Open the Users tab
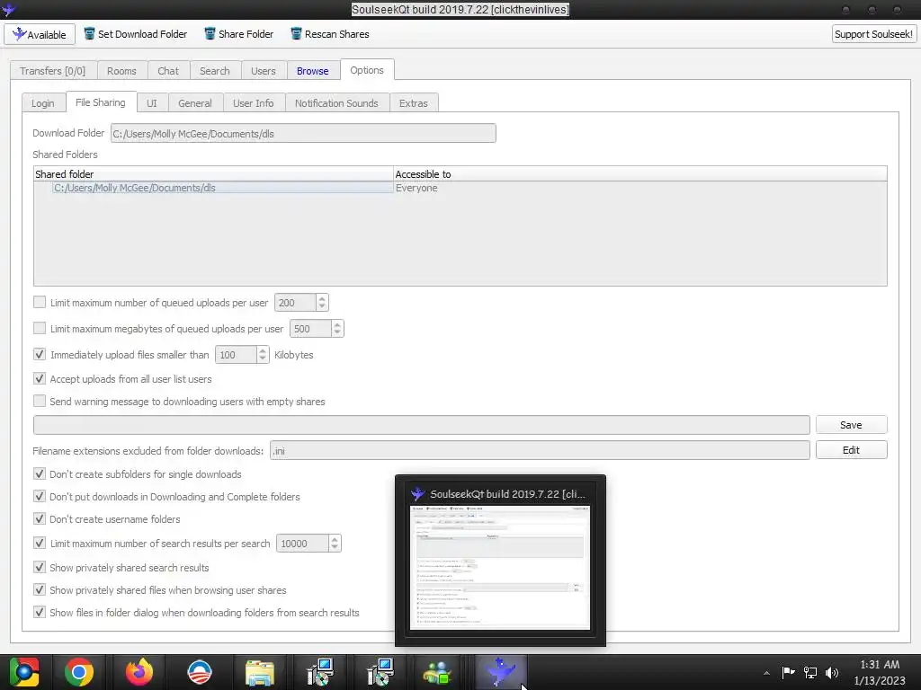The width and height of the screenshot is (921, 690). click(x=264, y=71)
